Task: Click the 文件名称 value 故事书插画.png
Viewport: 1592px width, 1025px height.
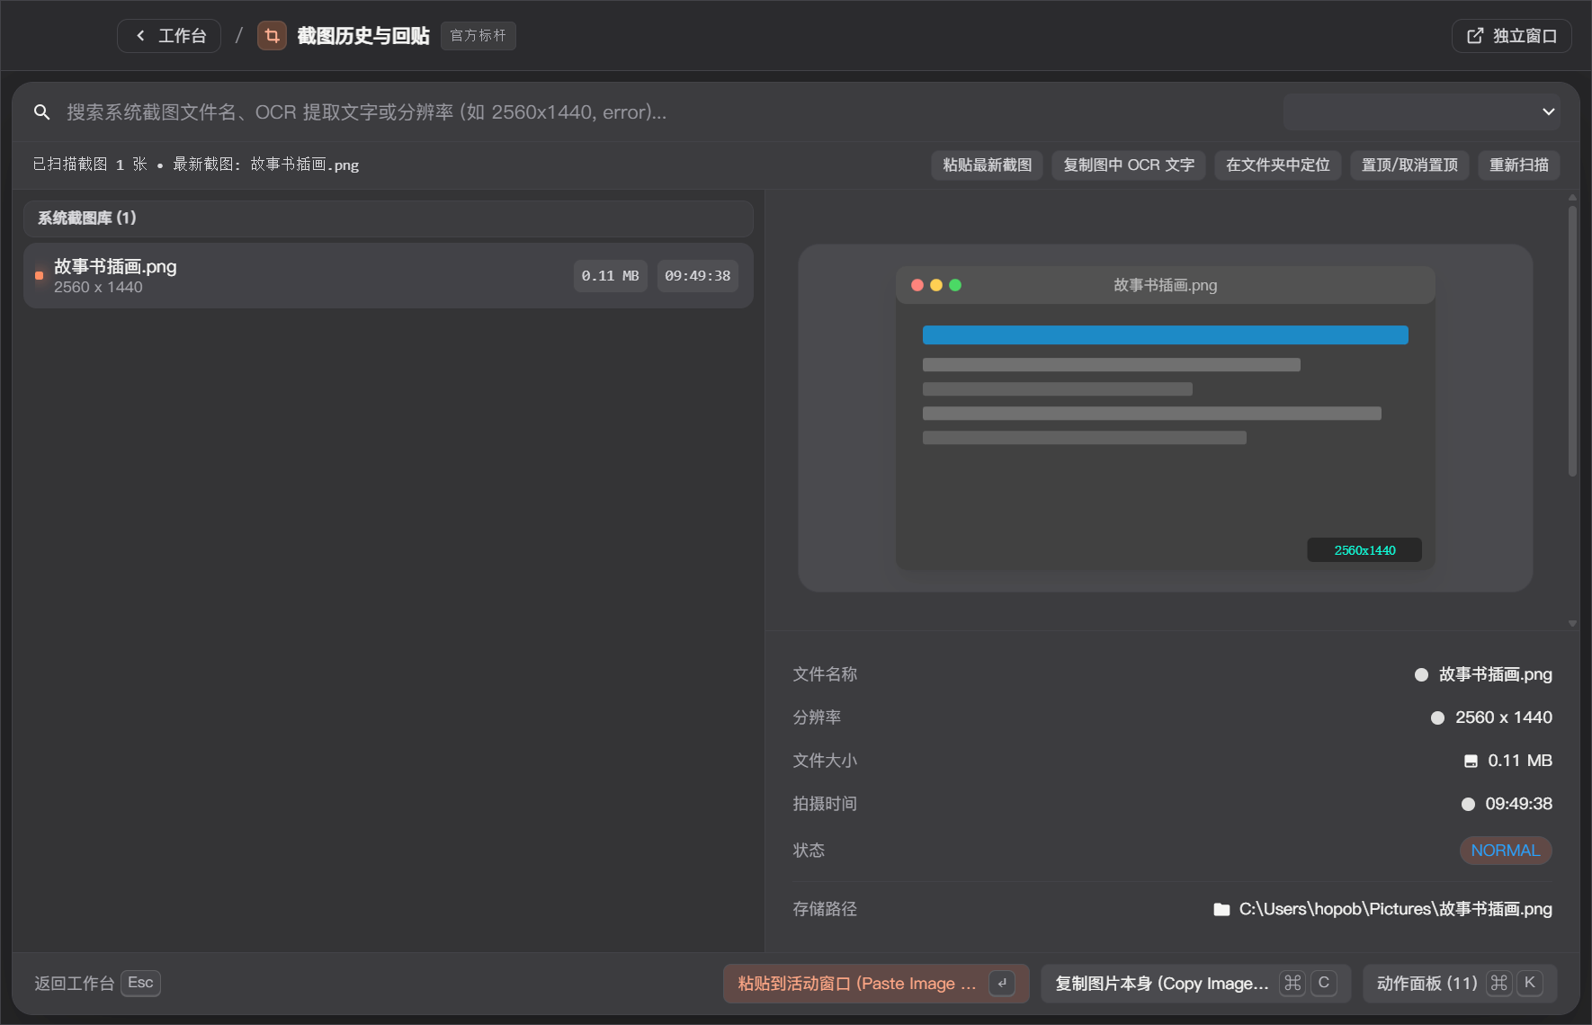Action: tap(1495, 674)
